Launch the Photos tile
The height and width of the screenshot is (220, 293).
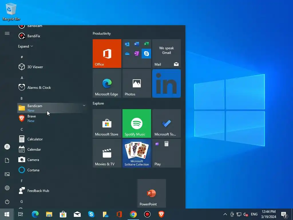click(136, 83)
